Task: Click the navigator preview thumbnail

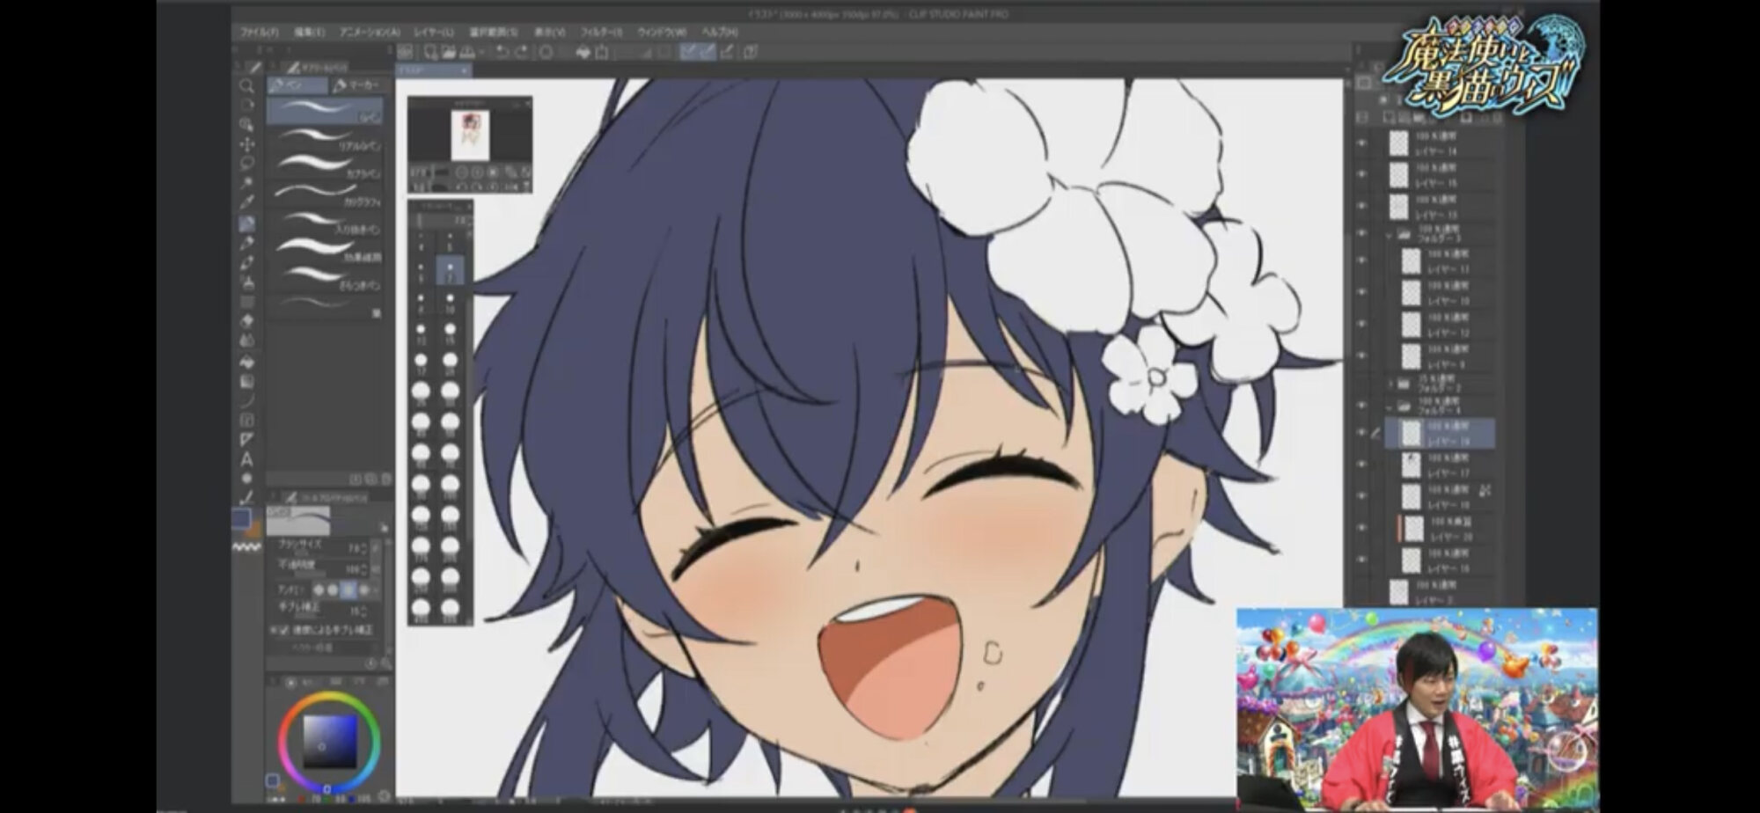Action: 470,135
